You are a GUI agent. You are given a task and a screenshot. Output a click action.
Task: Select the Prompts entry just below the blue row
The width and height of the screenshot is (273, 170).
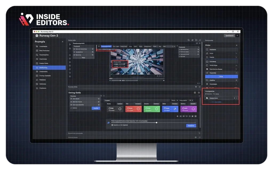pyautogui.click(x=49, y=72)
